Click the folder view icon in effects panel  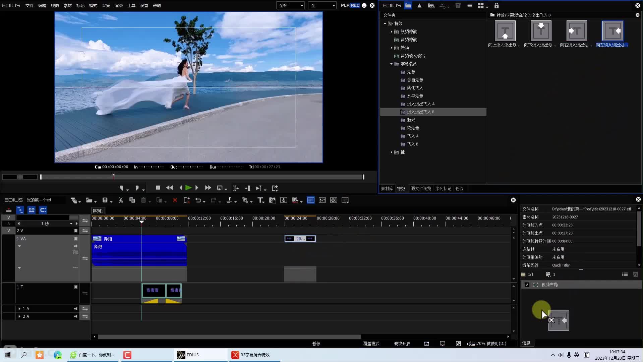pyautogui.click(x=408, y=5)
